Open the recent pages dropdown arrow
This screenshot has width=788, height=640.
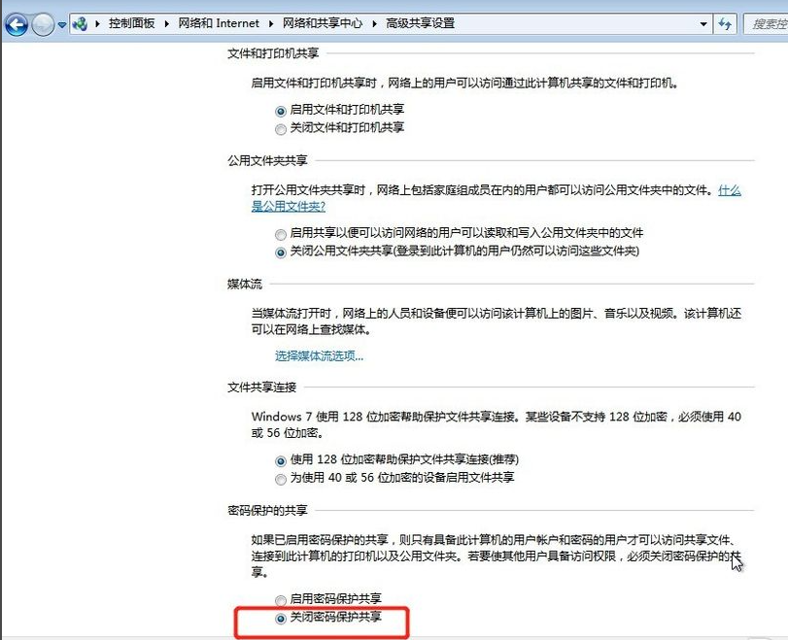coord(63,24)
